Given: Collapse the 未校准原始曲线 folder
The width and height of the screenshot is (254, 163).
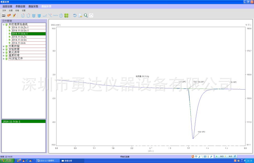Looking at the screenshot, I should coord(4,24).
